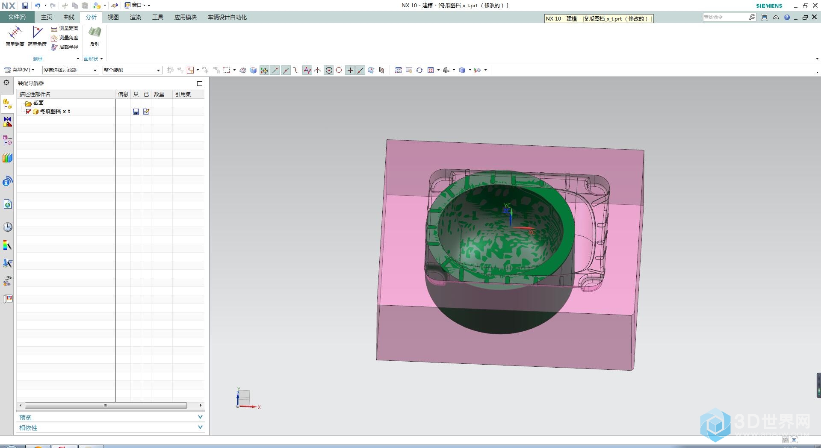Image resolution: width=821 pixels, height=448 pixels.
Task: Open the File (文件) menu
Action: coord(17,17)
